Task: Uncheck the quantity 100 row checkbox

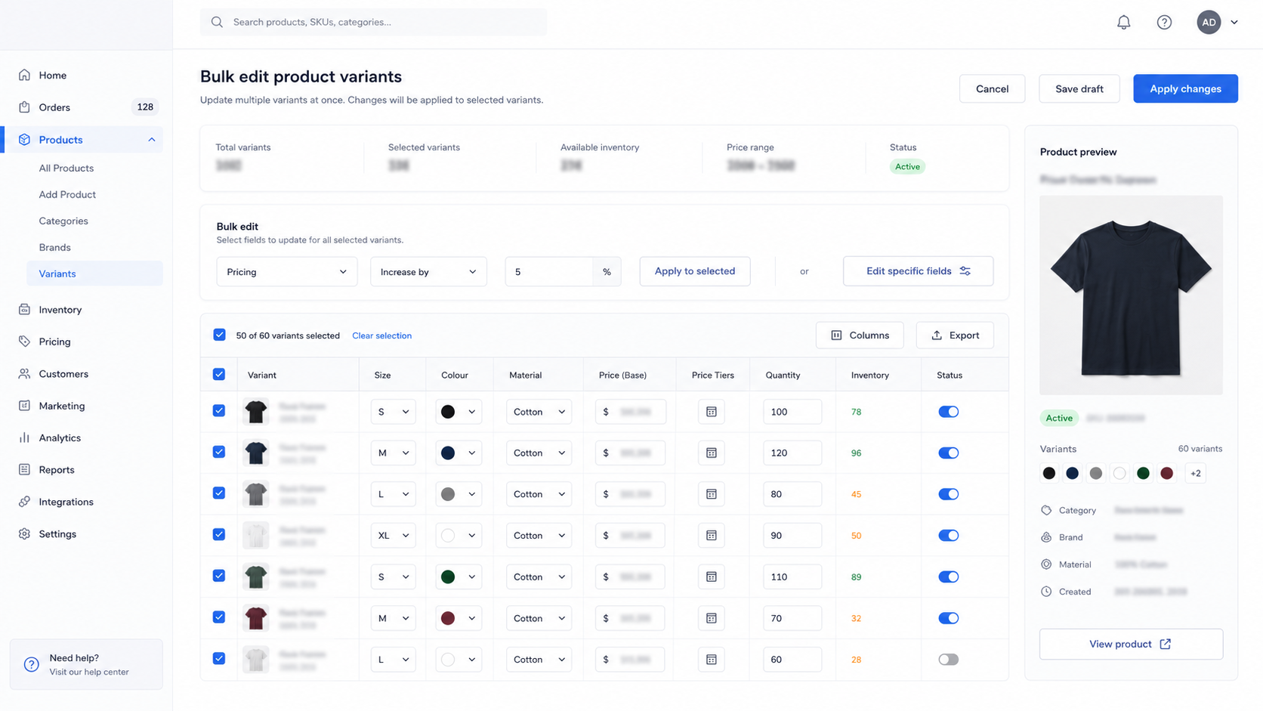Action: (219, 411)
